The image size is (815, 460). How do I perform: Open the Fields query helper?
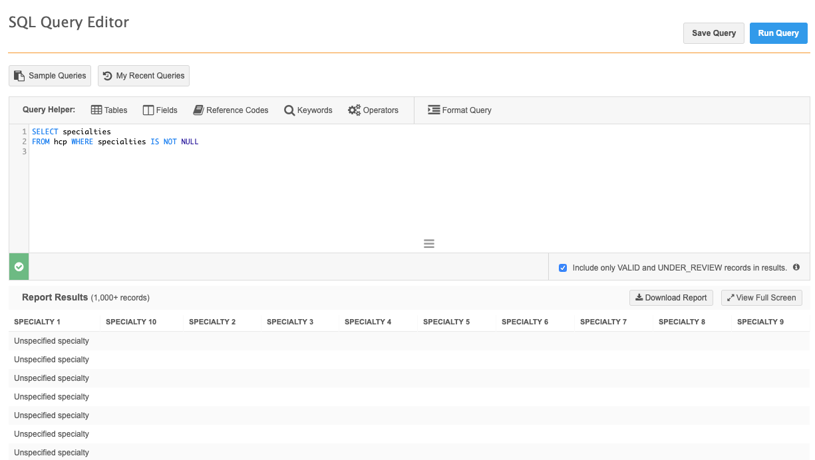[160, 110]
